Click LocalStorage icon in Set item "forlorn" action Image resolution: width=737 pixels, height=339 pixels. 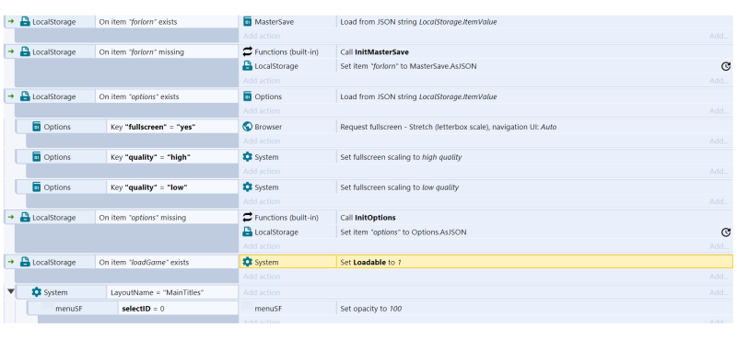pyautogui.click(x=247, y=66)
